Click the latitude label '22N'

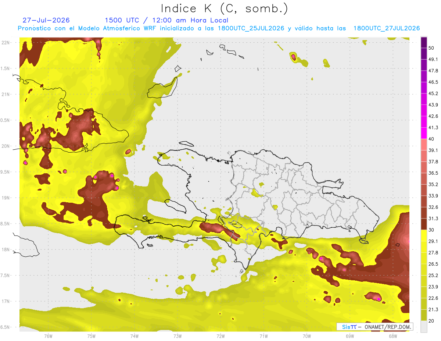pyautogui.click(x=6, y=43)
